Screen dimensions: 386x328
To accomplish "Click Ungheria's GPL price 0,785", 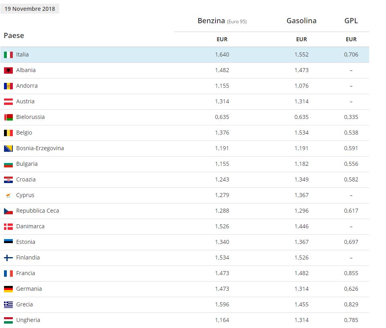I will tap(351, 320).
